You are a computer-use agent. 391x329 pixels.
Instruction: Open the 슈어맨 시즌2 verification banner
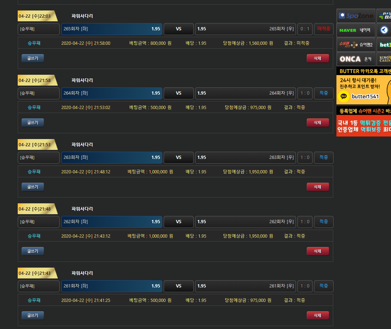[364, 121]
